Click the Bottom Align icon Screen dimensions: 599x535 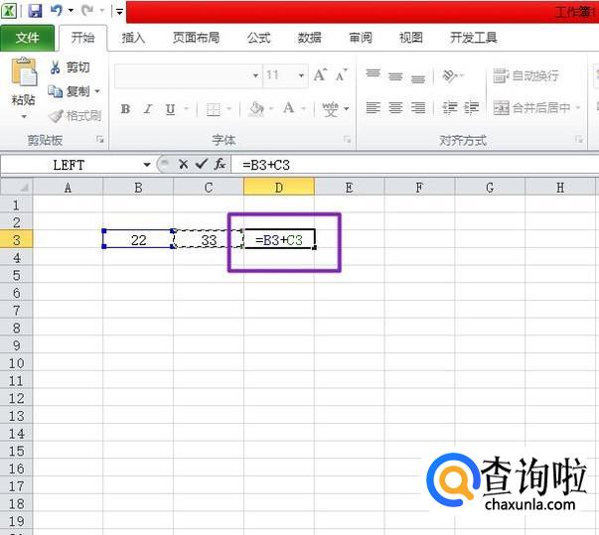[x=418, y=78]
